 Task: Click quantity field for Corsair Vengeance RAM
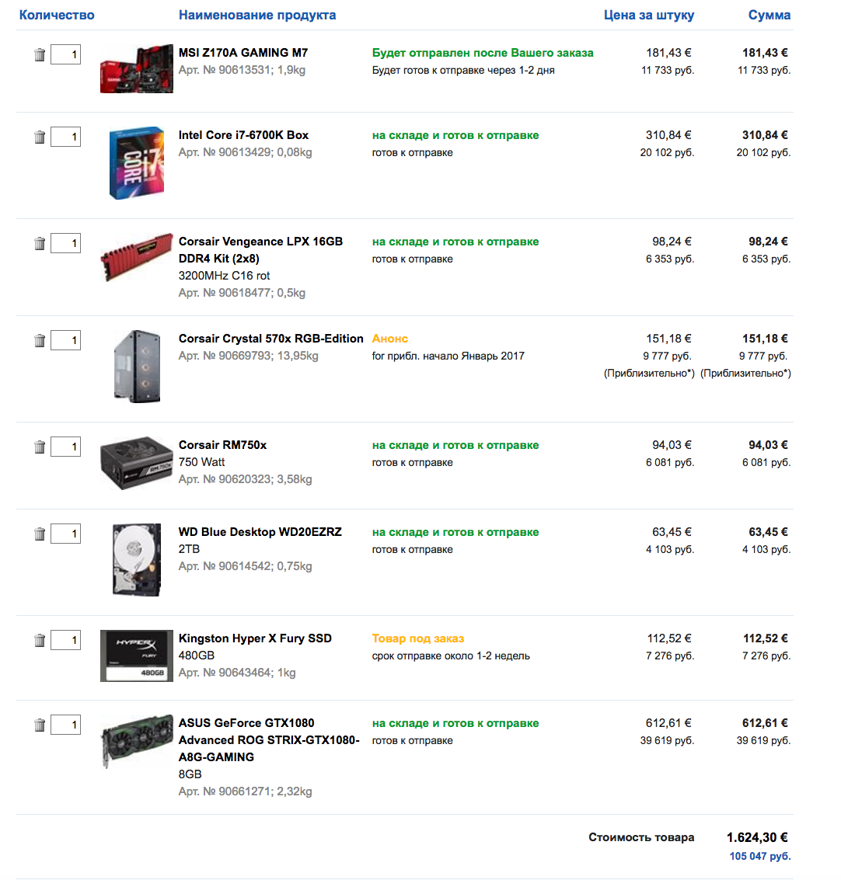tap(66, 243)
